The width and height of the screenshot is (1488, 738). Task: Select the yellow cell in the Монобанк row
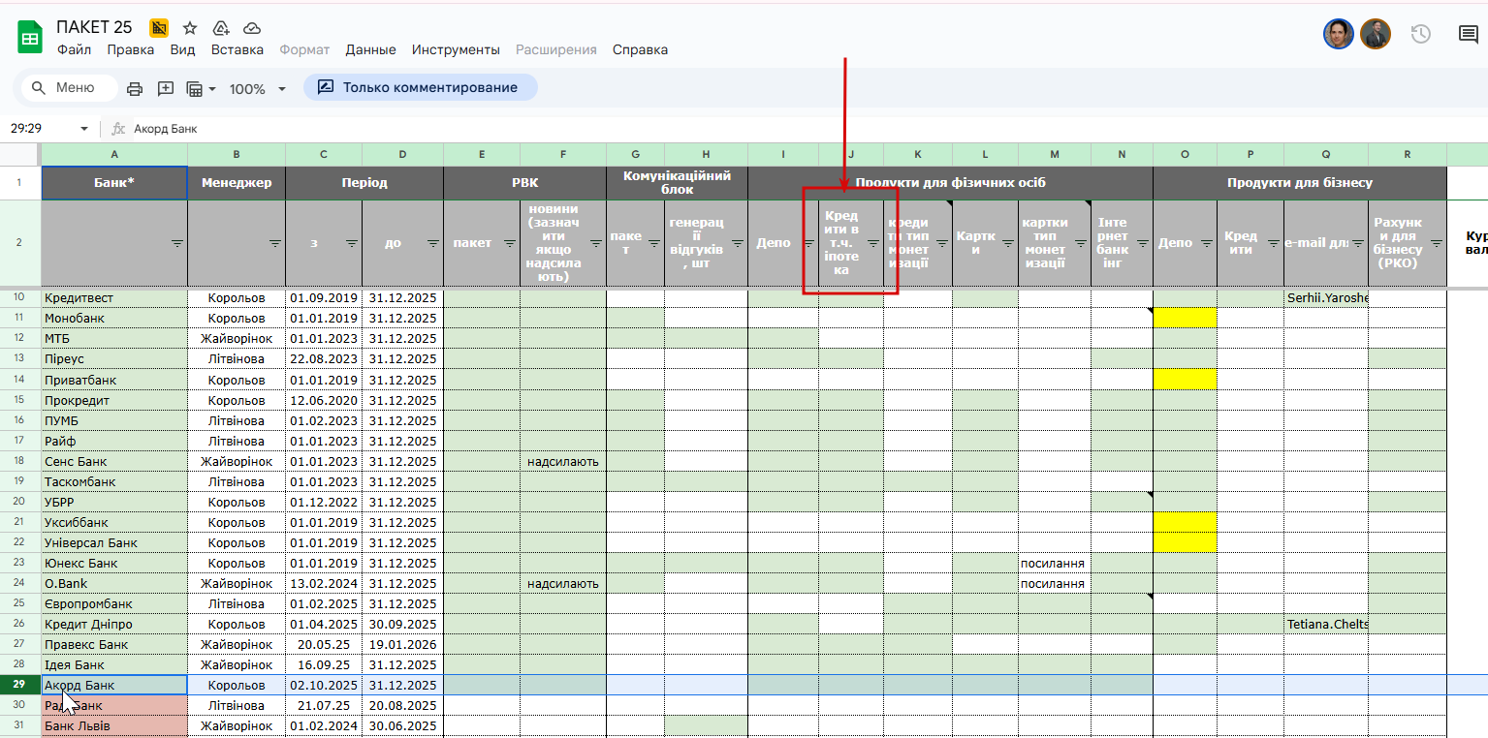click(1185, 318)
